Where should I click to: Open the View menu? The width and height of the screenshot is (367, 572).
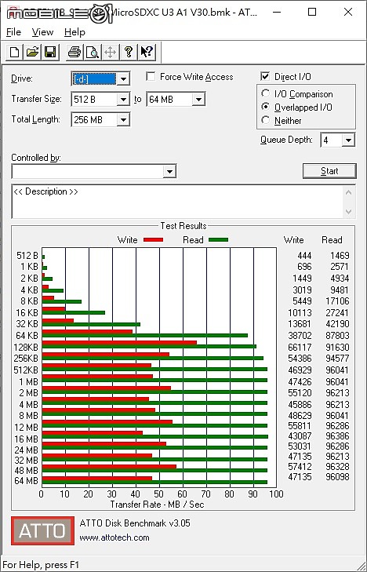[x=42, y=32]
